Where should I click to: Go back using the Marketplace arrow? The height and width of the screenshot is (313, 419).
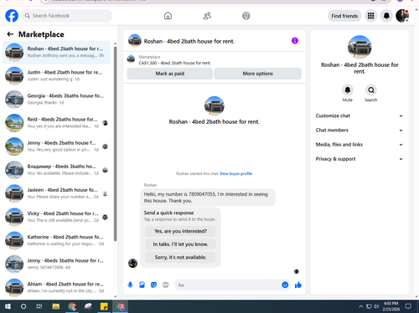(x=10, y=34)
